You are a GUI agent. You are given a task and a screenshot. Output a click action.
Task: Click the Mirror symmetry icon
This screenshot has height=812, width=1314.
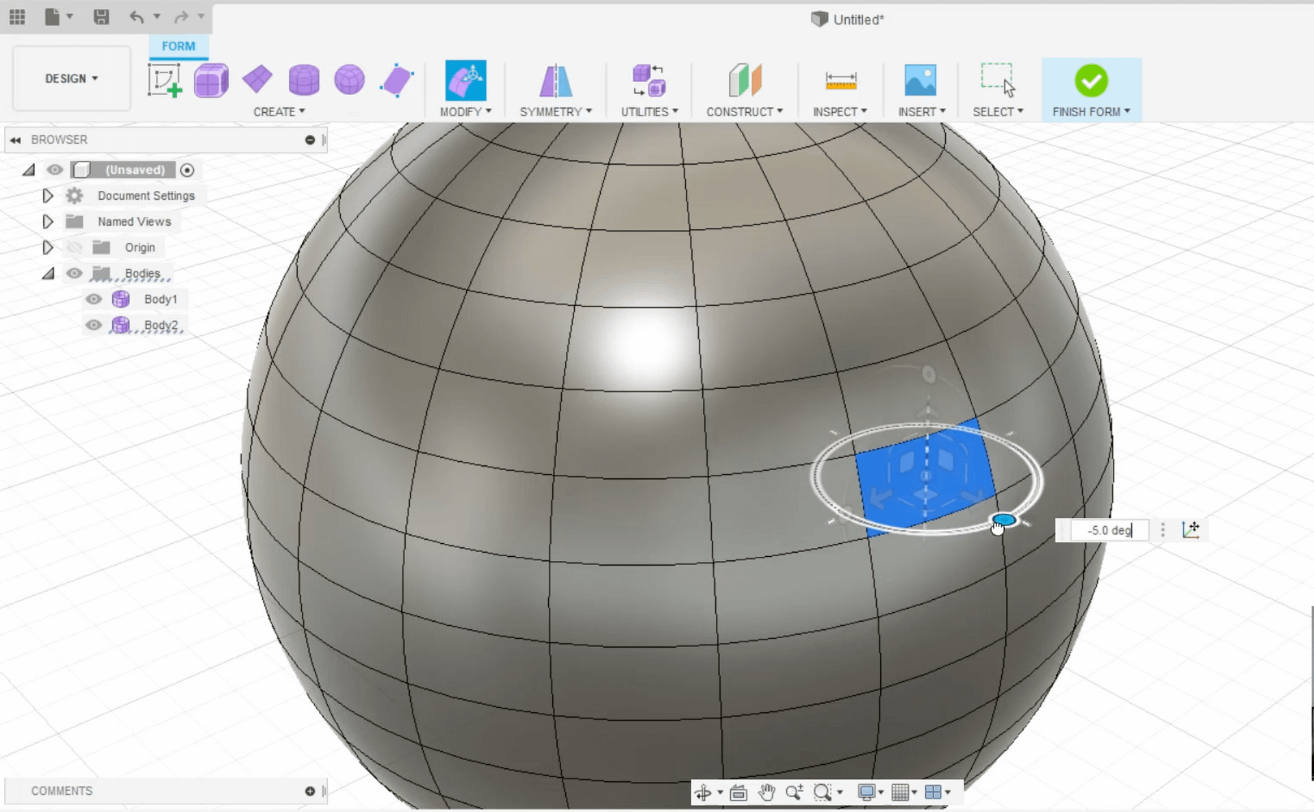(556, 80)
